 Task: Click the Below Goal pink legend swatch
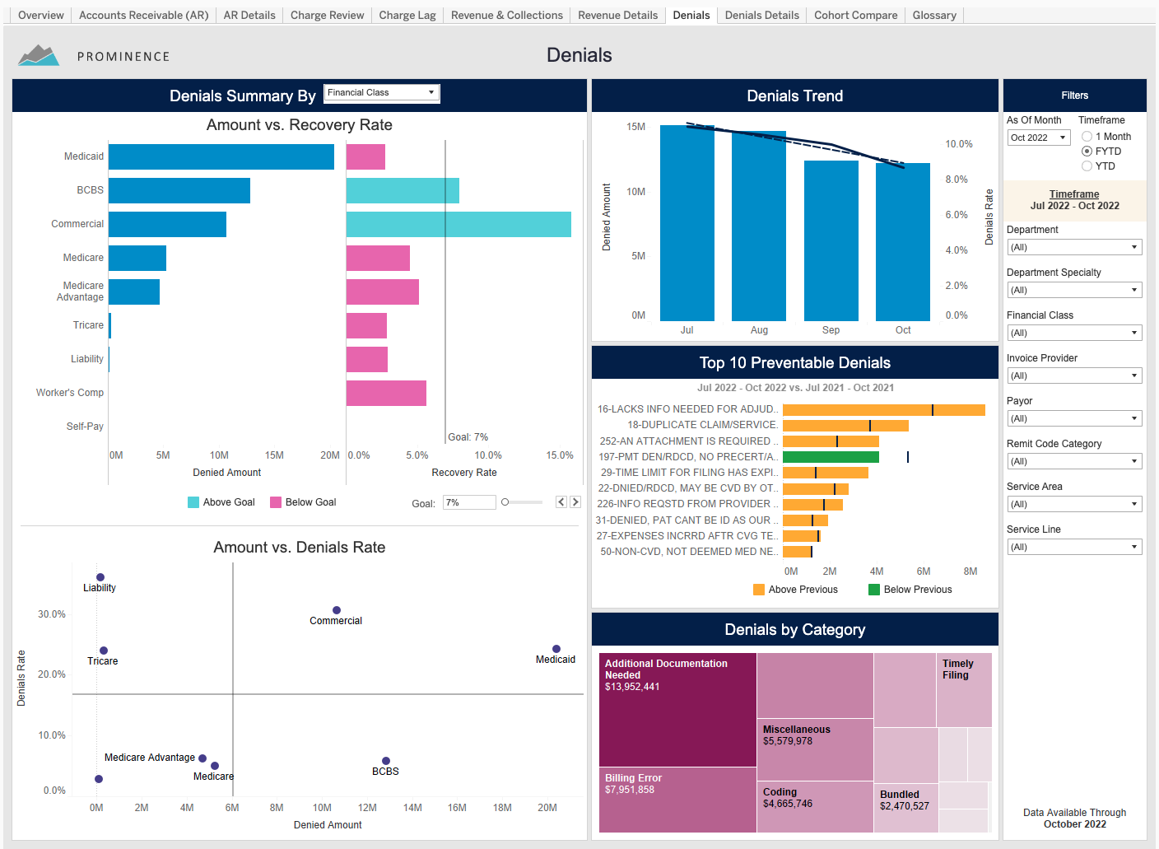[x=276, y=502]
